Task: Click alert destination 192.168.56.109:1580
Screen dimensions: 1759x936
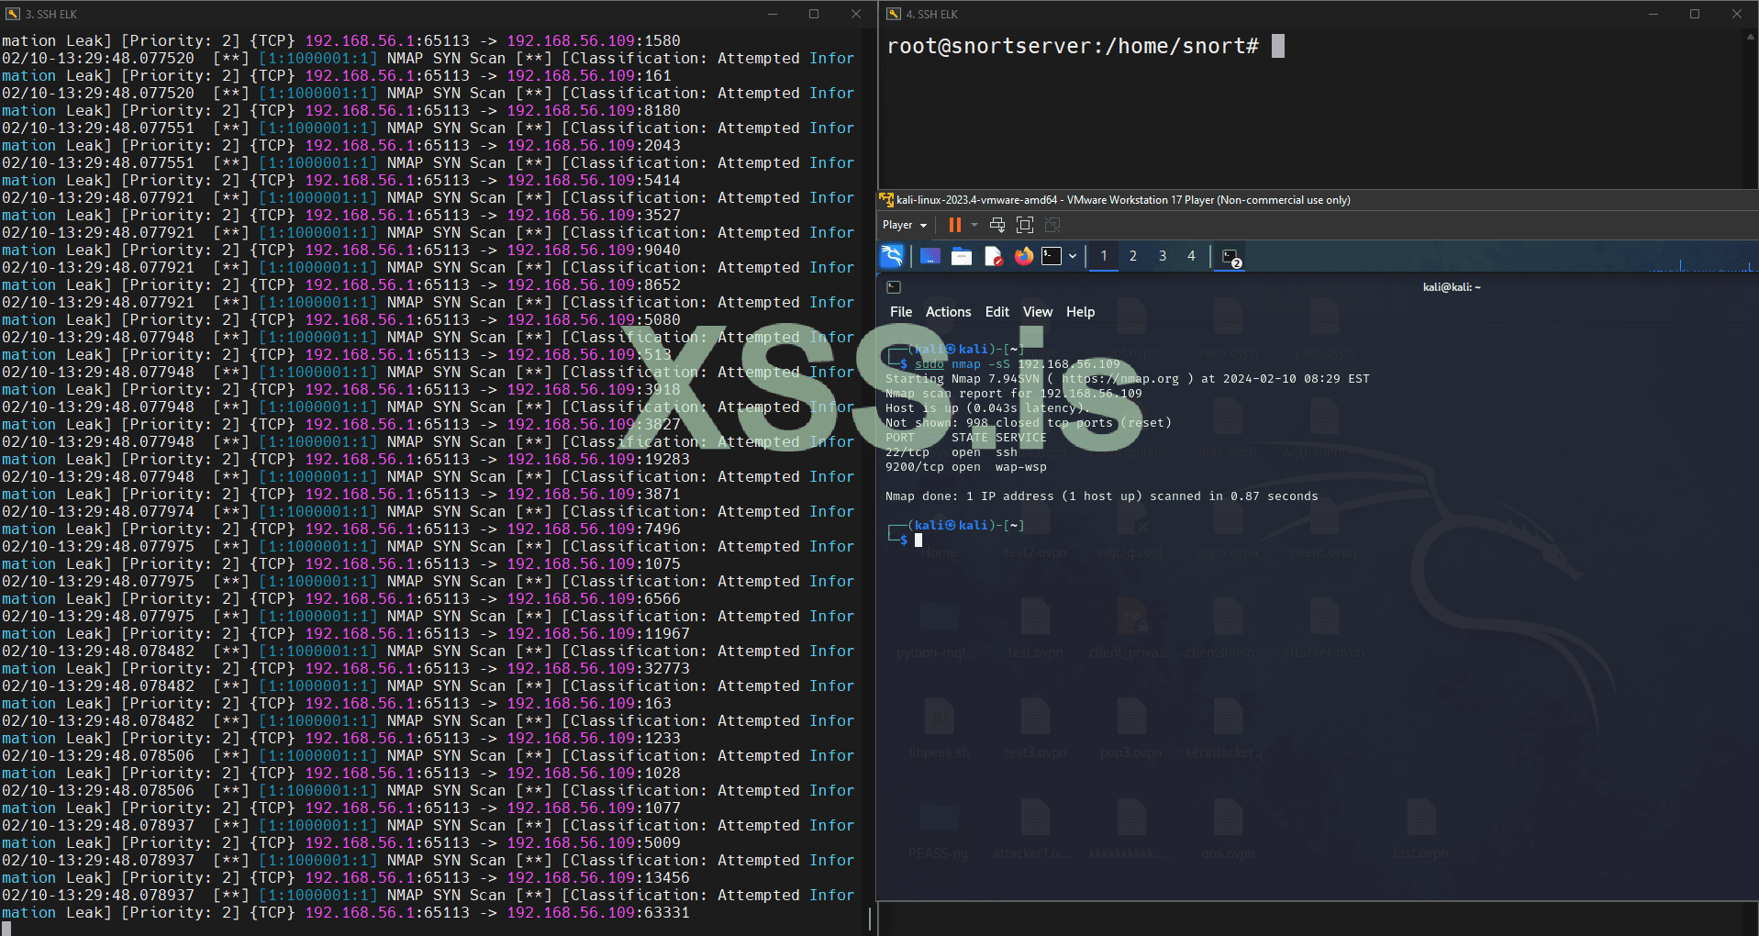Action: (594, 40)
